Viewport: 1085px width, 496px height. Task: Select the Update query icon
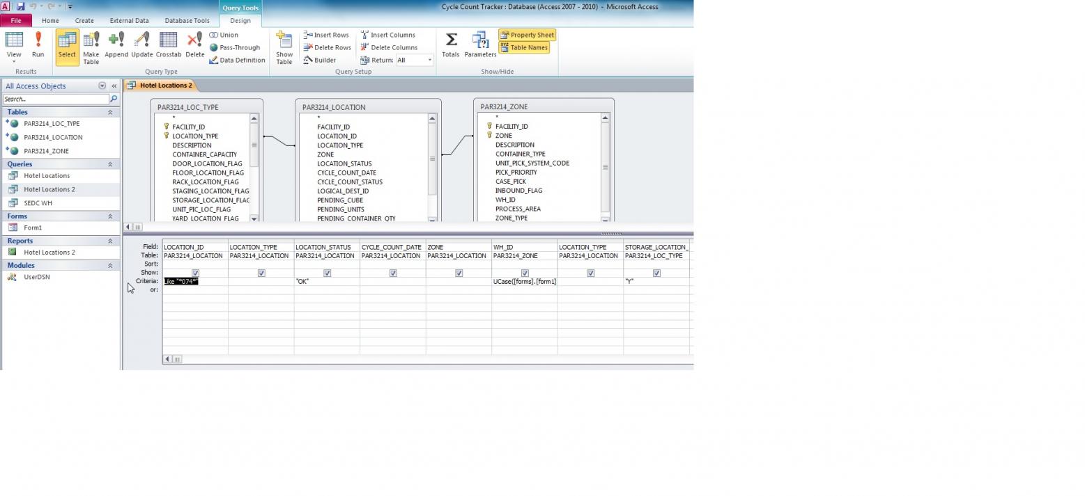pyautogui.click(x=141, y=45)
